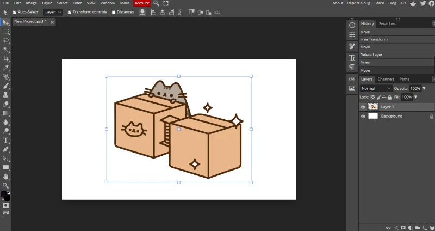435x231 pixels.
Task: Select the Blur tool
Action: 5,122
